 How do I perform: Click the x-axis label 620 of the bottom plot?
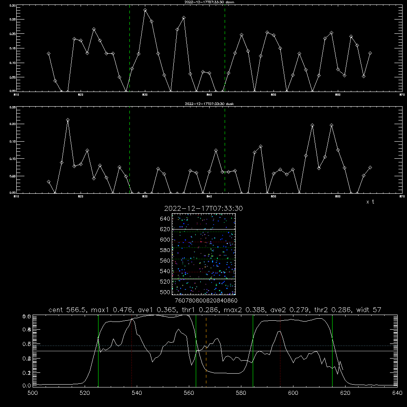pyautogui.click(x=345, y=393)
